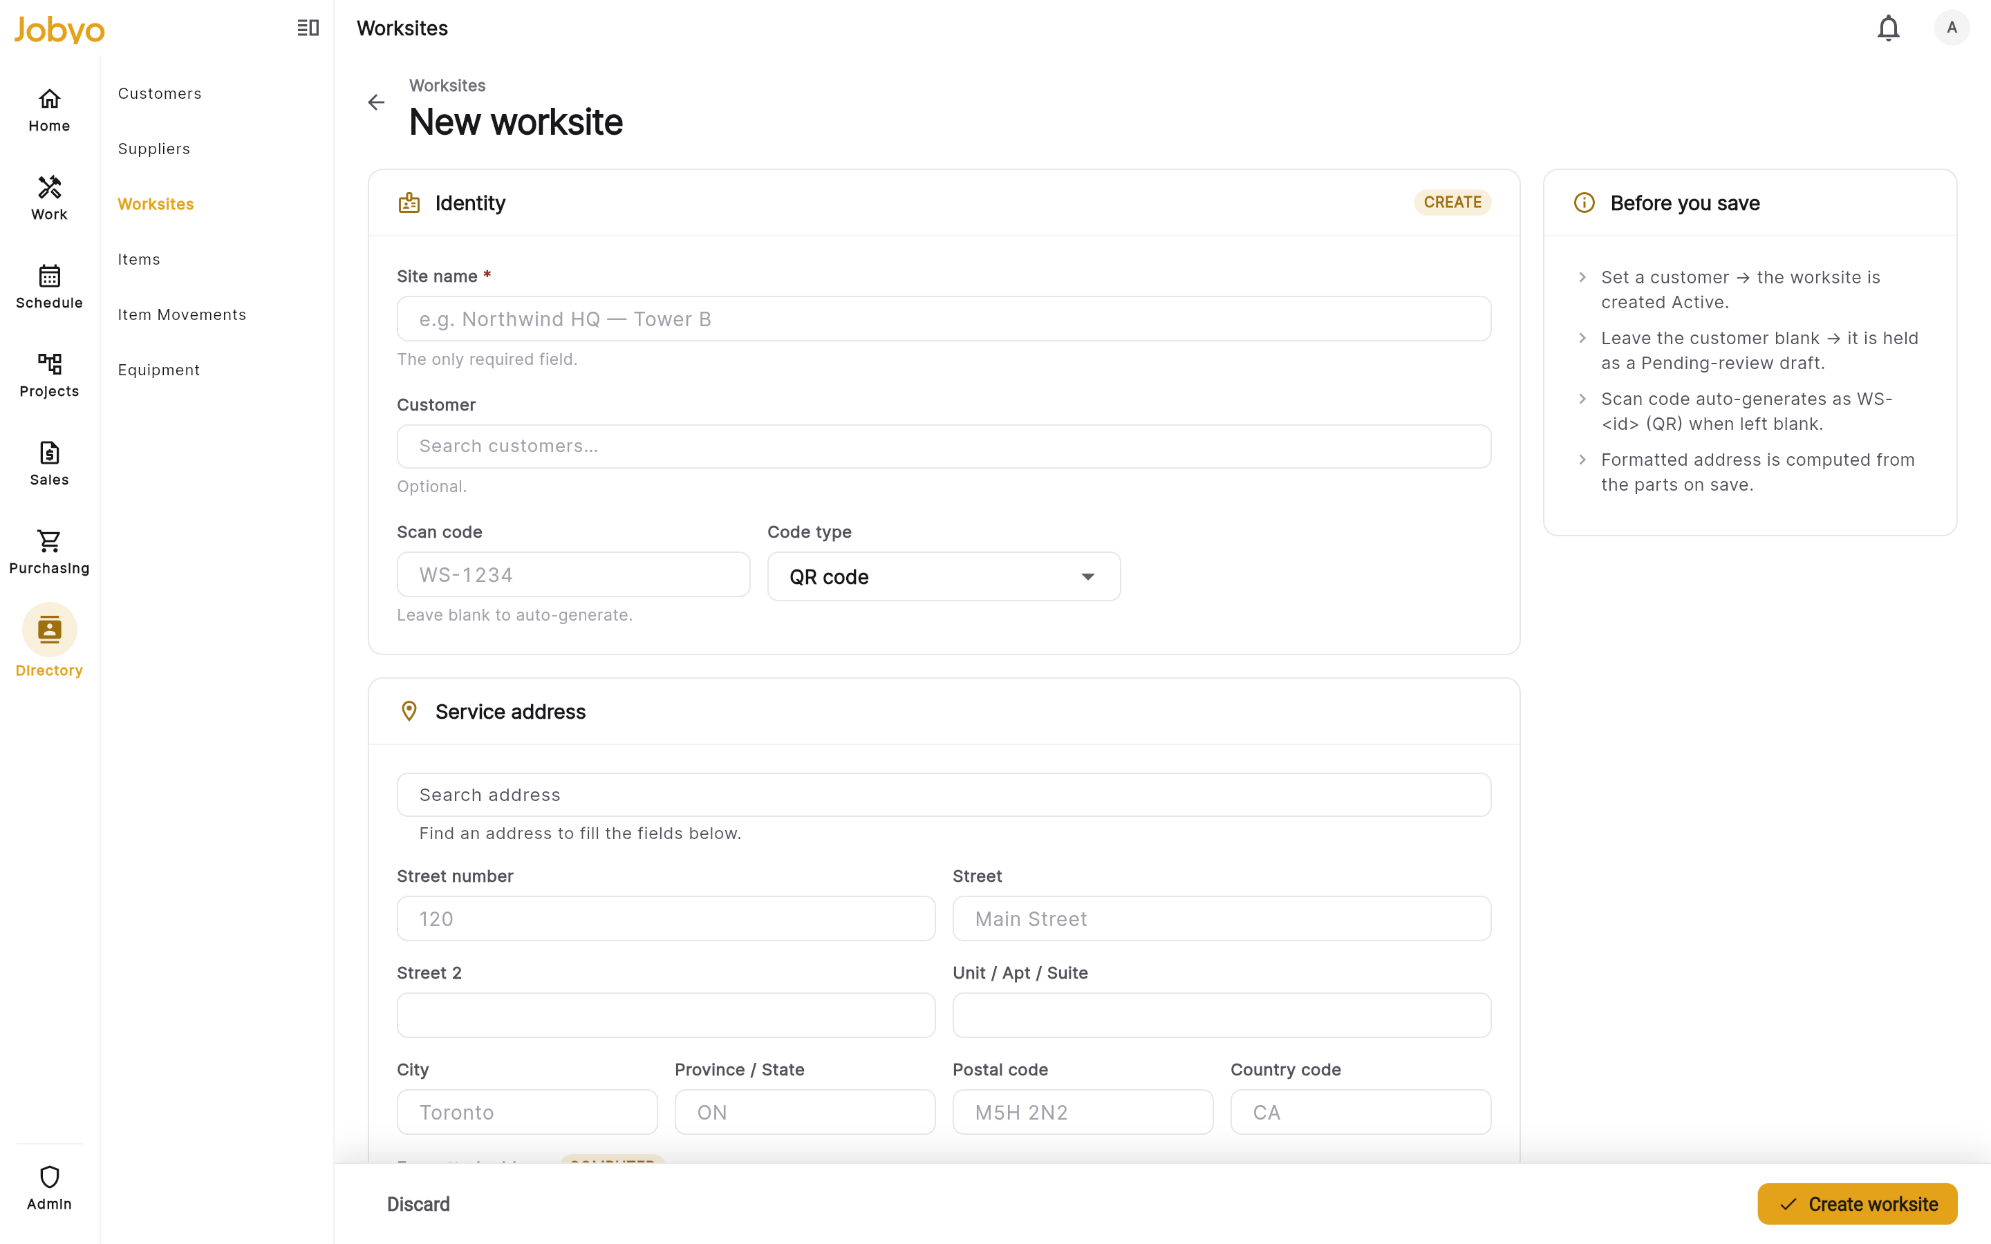Open Customers in the Directory menu
The width and height of the screenshot is (1991, 1244).
pyautogui.click(x=160, y=93)
